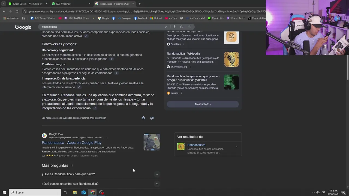The height and width of the screenshot is (196, 349).
Task: Open the ¿QUE PASARÁ CON bookmark
Action: [x=77, y=18]
